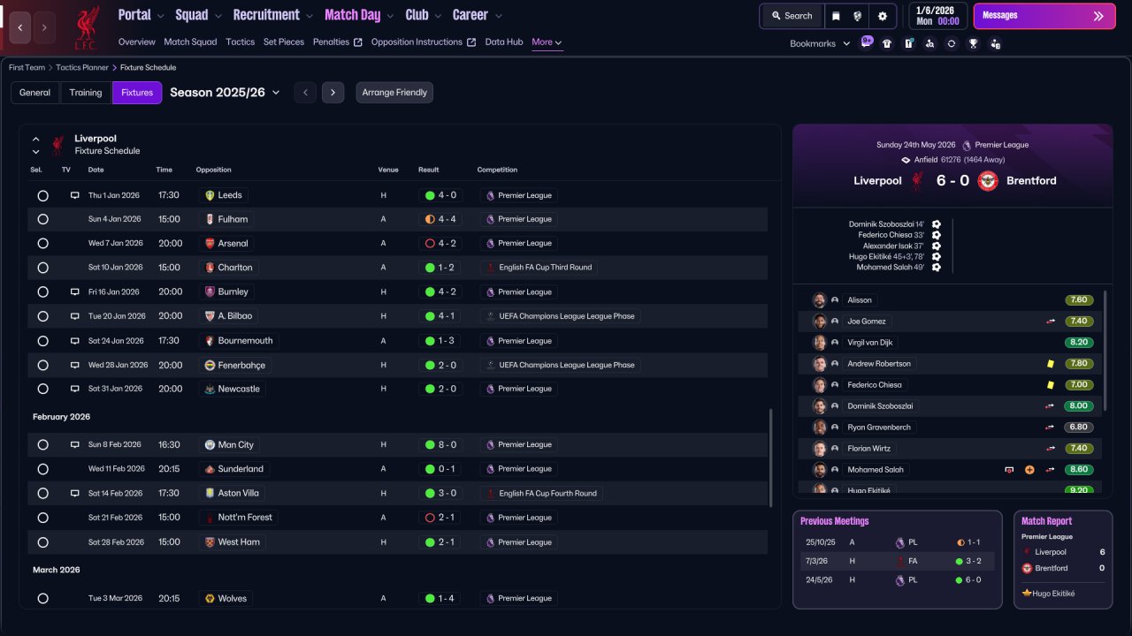
Task: Click the FA Cup icon on the Charlton row
Action: tap(489, 267)
